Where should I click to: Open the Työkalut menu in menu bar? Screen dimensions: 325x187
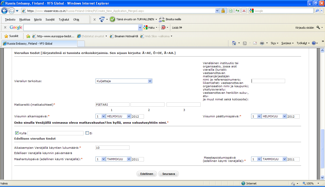click(x=64, y=20)
